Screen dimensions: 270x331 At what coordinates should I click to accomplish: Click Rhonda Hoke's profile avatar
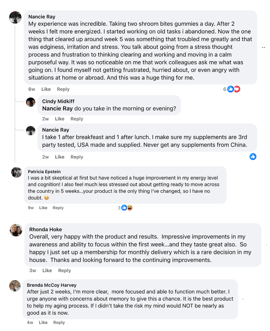tap(16, 230)
